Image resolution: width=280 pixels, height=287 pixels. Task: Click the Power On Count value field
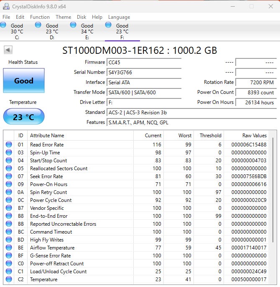[x=256, y=92]
